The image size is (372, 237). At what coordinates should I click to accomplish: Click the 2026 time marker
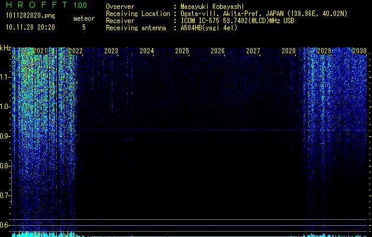click(x=218, y=51)
